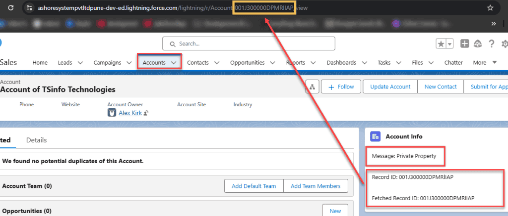508x216 pixels.
Task: Expand the Files tab dropdown chevron
Action: pos(431,63)
